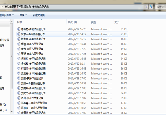The image size is (166, 115).
Task: Click the Word icon beside 何蕾-参赛作品登记表
Action: point(19,44)
